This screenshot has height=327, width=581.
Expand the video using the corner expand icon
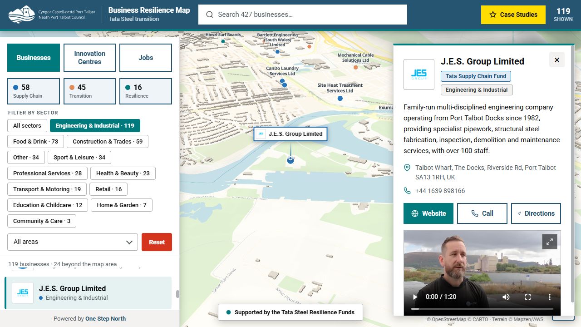(549, 242)
